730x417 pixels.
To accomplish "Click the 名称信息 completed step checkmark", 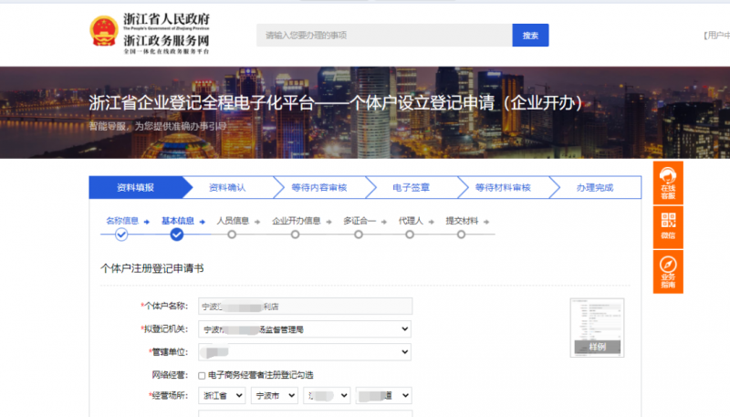I will coord(121,235).
